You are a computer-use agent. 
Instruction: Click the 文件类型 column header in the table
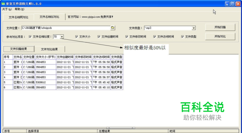pos(117,57)
